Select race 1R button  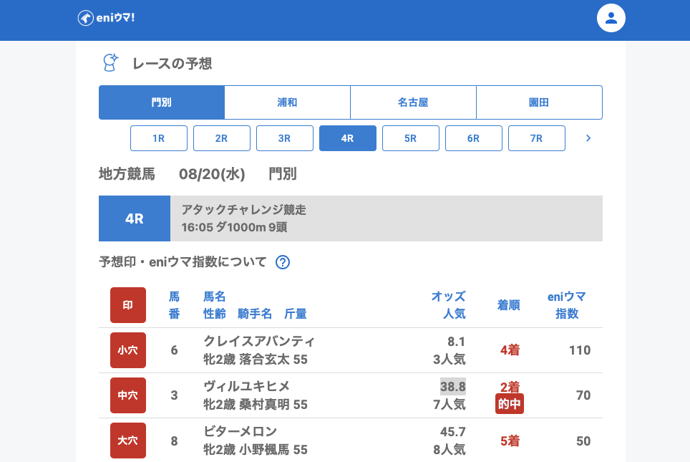[159, 138]
